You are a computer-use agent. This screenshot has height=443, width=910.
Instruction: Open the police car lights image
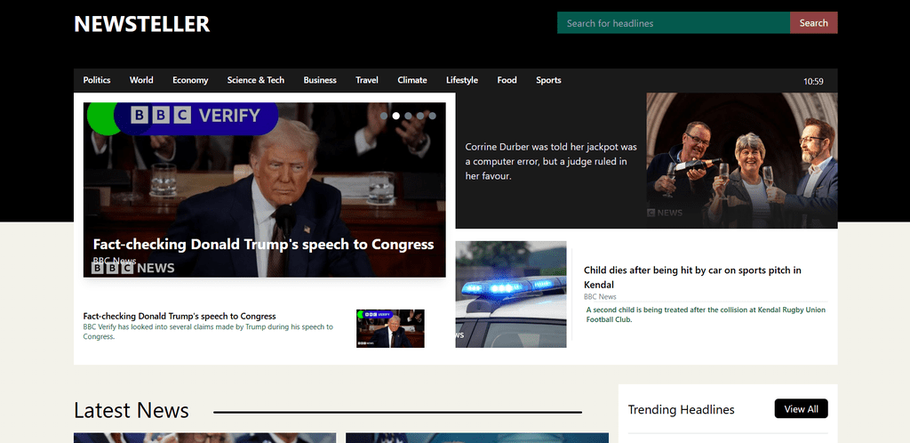click(x=511, y=294)
